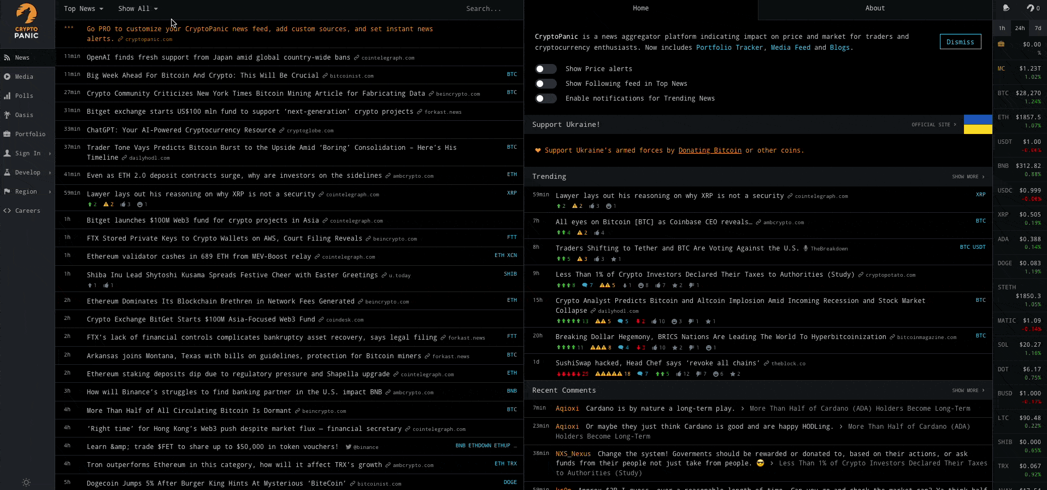Click orange heart icon in Support Ukraine message
This screenshot has height=490, width=1047.
[538, 150]
